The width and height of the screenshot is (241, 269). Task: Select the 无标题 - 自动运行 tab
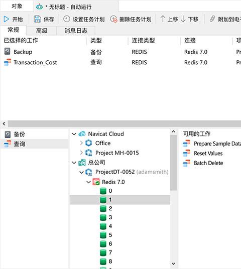click(76, 7)
